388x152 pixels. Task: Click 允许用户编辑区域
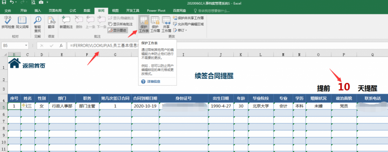[x=188, y=24]
